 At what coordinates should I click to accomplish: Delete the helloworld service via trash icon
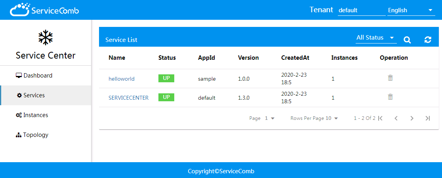coord(390,78)
